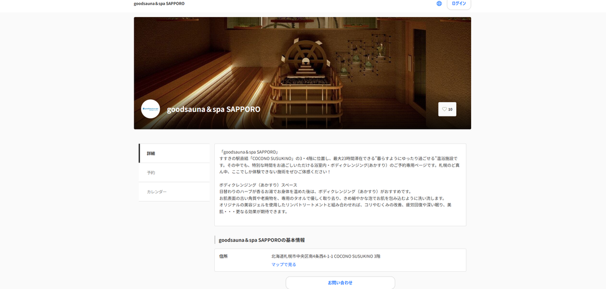This screenshot has width=606, height=289.
Task: Click the globe language icon
Action: (439, 4)
